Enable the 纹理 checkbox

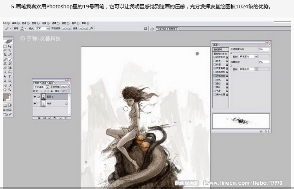coord(214,65)
